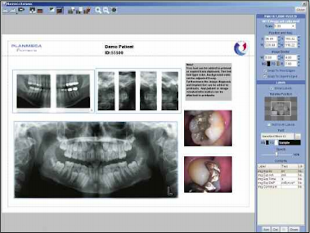
Task: Click the Image Border 4.00 value field
Action: click(290, 58)
